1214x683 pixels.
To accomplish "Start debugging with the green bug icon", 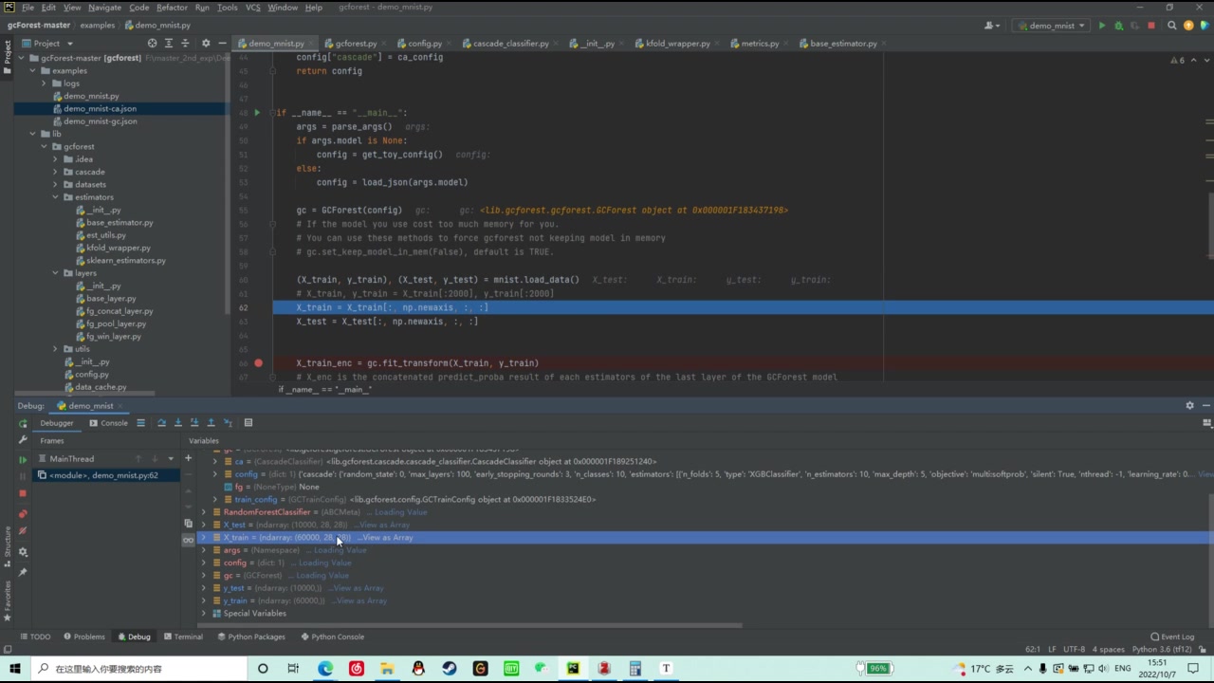I will pyautogui.click(x=1118, y=26).
